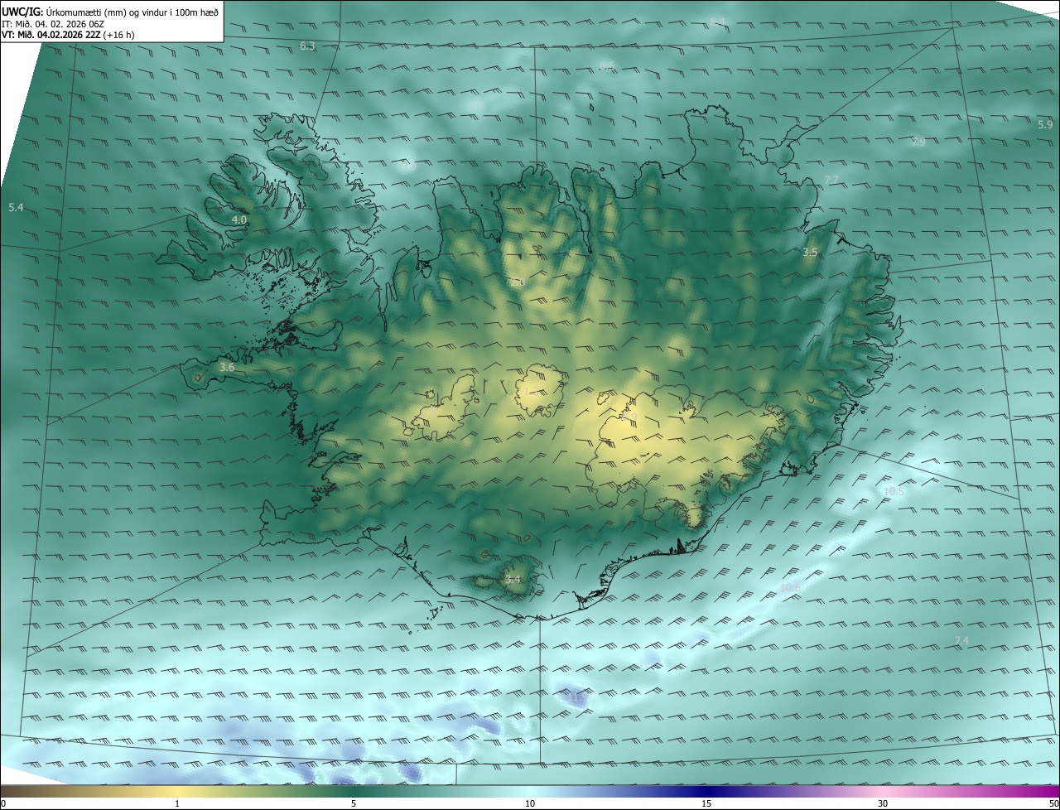Click the 3.6 value label on the western peninsula
The image size is (1060, 810).
[x=227, y=367]
